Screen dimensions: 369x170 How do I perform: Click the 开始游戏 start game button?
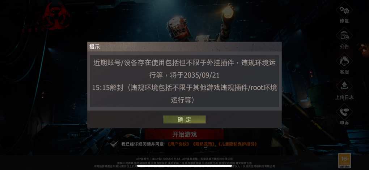point(184,134)
